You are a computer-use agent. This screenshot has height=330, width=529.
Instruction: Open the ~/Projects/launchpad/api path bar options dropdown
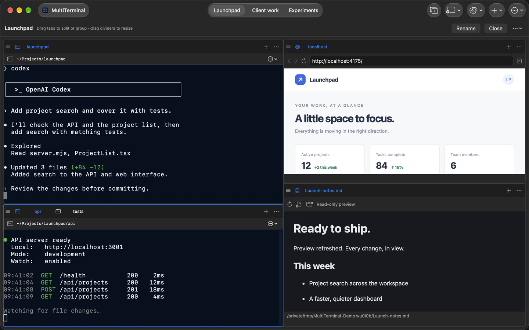(273, 224)
